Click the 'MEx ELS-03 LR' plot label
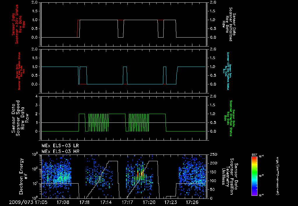 pyautogui.click(x=60, y=146)
